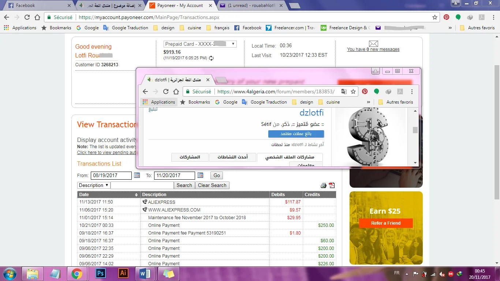500x281 pixels.
Task: Click the Clear Search button
Action: [212, 185]
